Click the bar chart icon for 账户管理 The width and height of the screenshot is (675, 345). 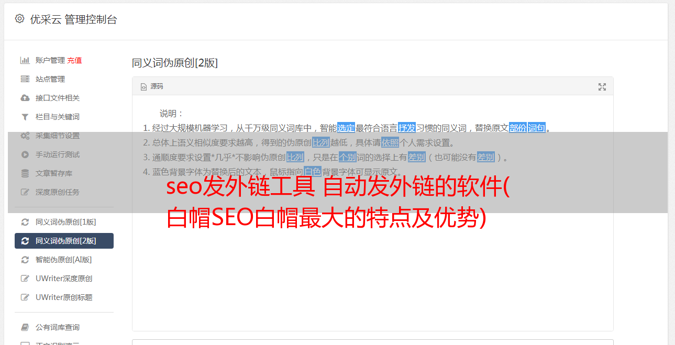[x=25, y=60]
